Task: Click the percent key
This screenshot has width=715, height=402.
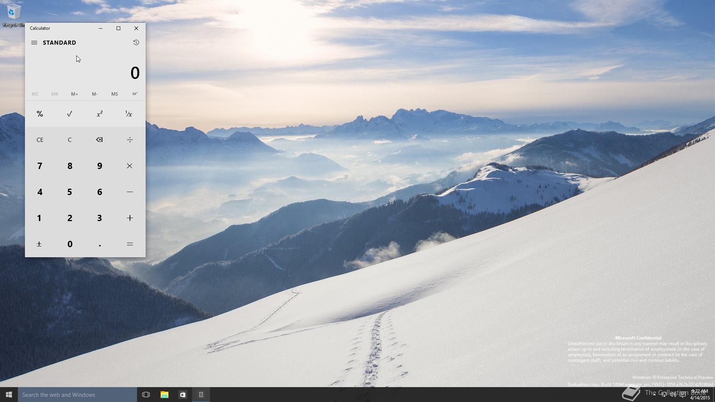Action: point(40,114)
